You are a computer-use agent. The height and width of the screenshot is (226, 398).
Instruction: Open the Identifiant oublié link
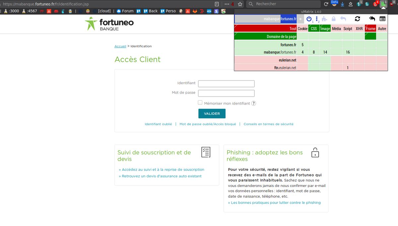tap(158, 124)
